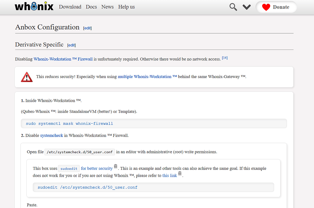Open the News menu item
This screenshot has height=208, width=314.
(107, 7)
